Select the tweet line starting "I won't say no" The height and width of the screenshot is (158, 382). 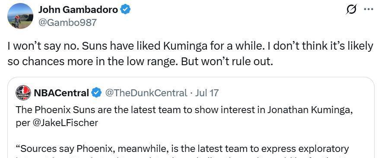pyautogui.click(x=190, y=46)
